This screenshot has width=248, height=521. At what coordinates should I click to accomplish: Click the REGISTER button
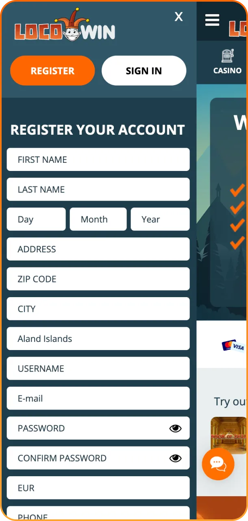tap(52, 70)
